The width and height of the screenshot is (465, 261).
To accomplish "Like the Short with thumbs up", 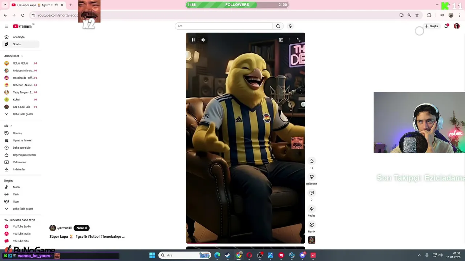I will point(311,161).
